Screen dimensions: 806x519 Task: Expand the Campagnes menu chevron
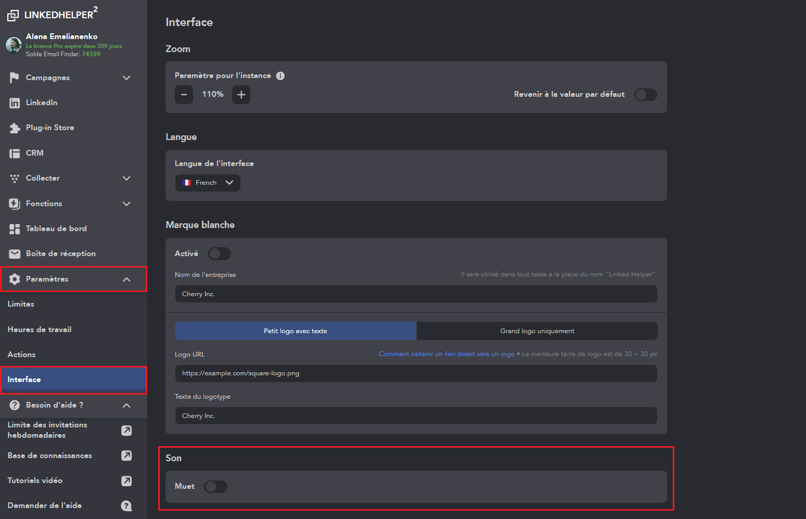point(126,78)
